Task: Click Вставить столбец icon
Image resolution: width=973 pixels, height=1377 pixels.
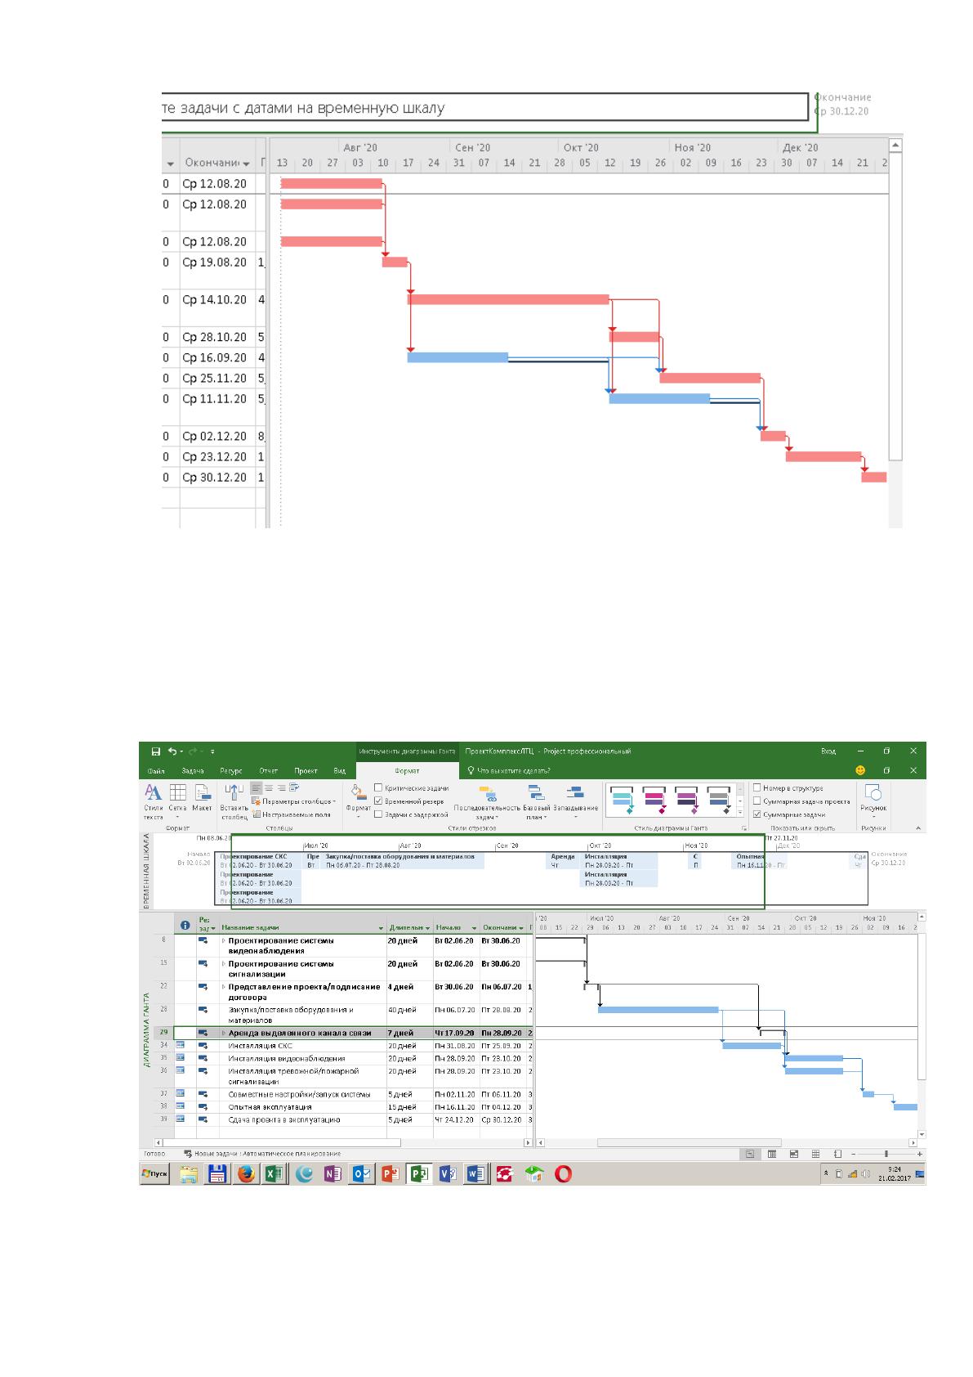Action: pyautogui.click(x=234, y=801)
